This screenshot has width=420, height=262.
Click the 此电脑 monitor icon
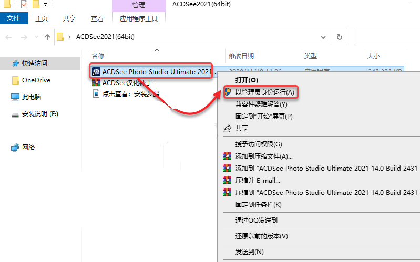click(x=15, y=97)
